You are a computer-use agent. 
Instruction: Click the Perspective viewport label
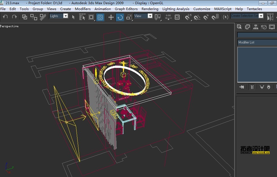[9, 26]
